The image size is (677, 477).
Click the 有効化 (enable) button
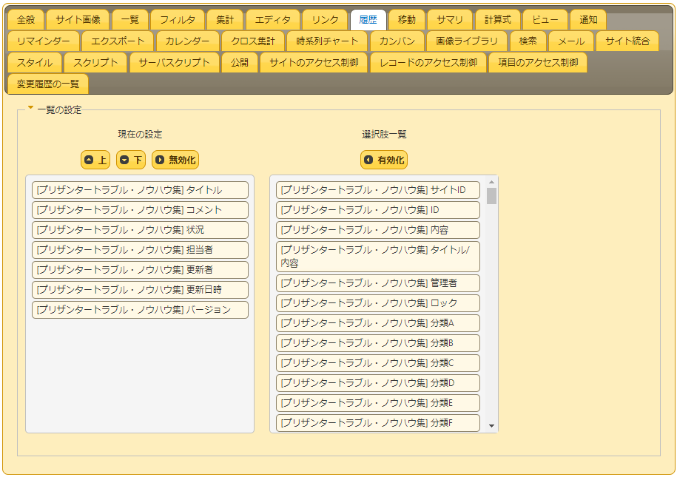pyautogui.click(x=384, y=160)
